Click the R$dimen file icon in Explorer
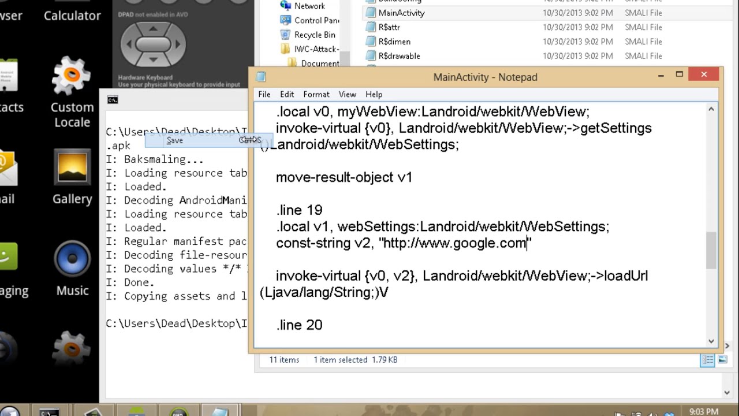Image resolution: width=739 pixels, height=416 pixels. [370, 42]
